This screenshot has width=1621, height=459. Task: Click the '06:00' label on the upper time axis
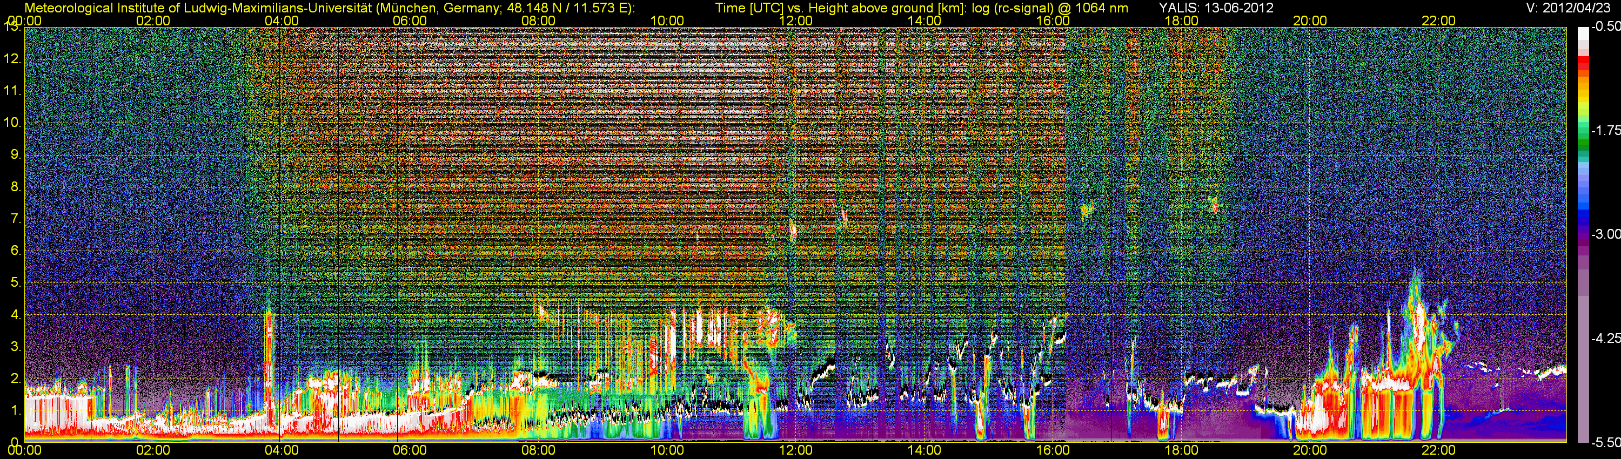click(410, 21)
